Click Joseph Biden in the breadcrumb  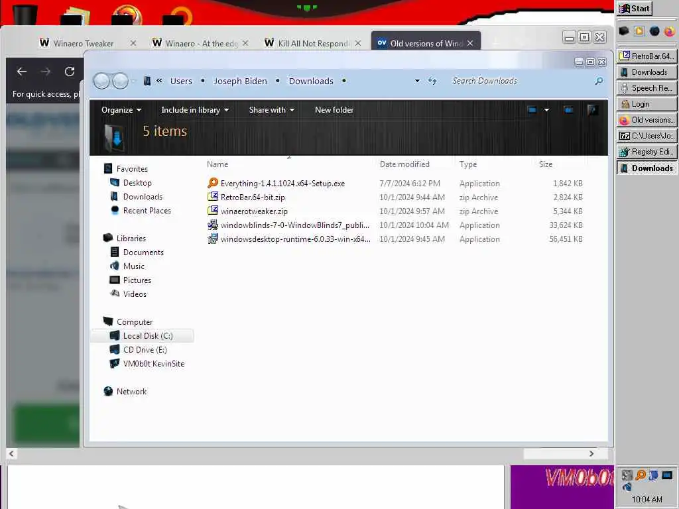pos(240,81)
